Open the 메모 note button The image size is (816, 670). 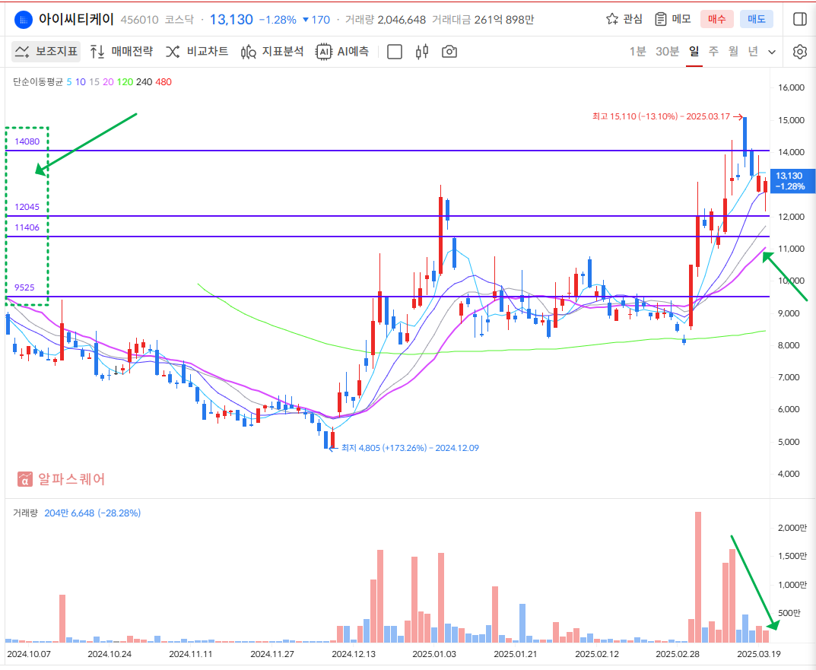click(x=673, y=19)
